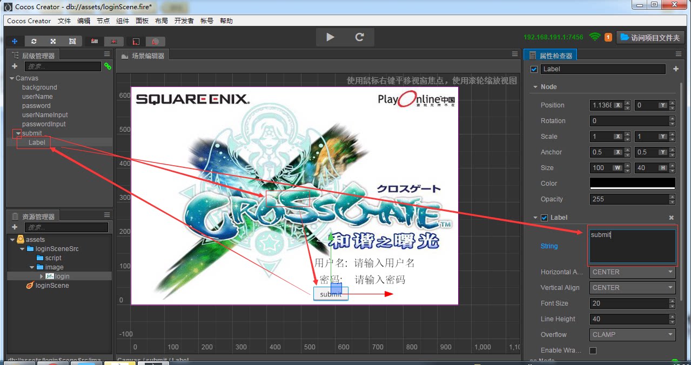Screen dimensions: 691x365
Task: Open the Vertical Align dropdown
Action: point(633,288)
